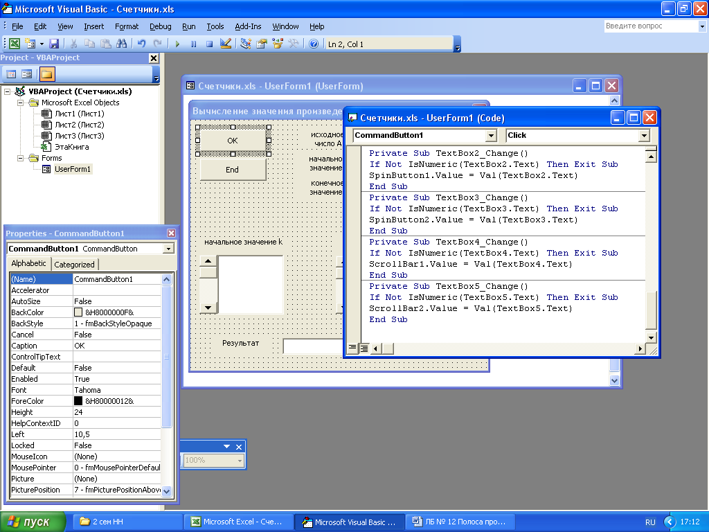This screenshot has height=532, width=709.
Task: Collapse the VBAProject root node
Action: coord(7,91)
